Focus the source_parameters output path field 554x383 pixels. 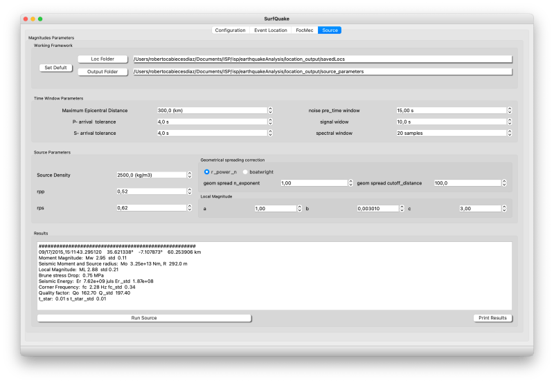point(322,72)
